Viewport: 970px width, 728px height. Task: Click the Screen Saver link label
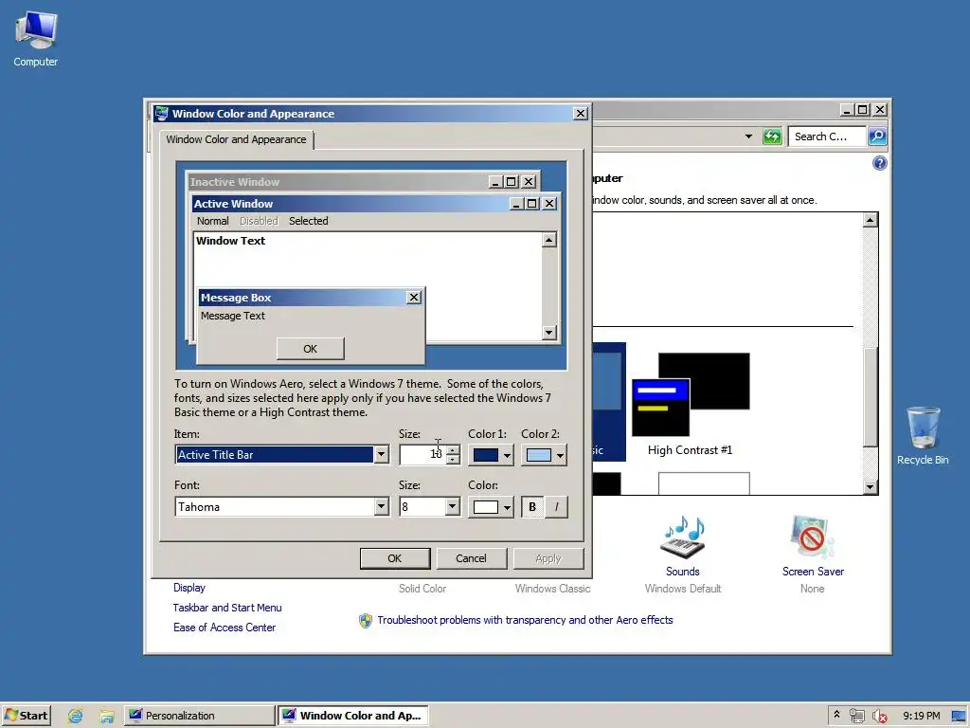[813, 572]
